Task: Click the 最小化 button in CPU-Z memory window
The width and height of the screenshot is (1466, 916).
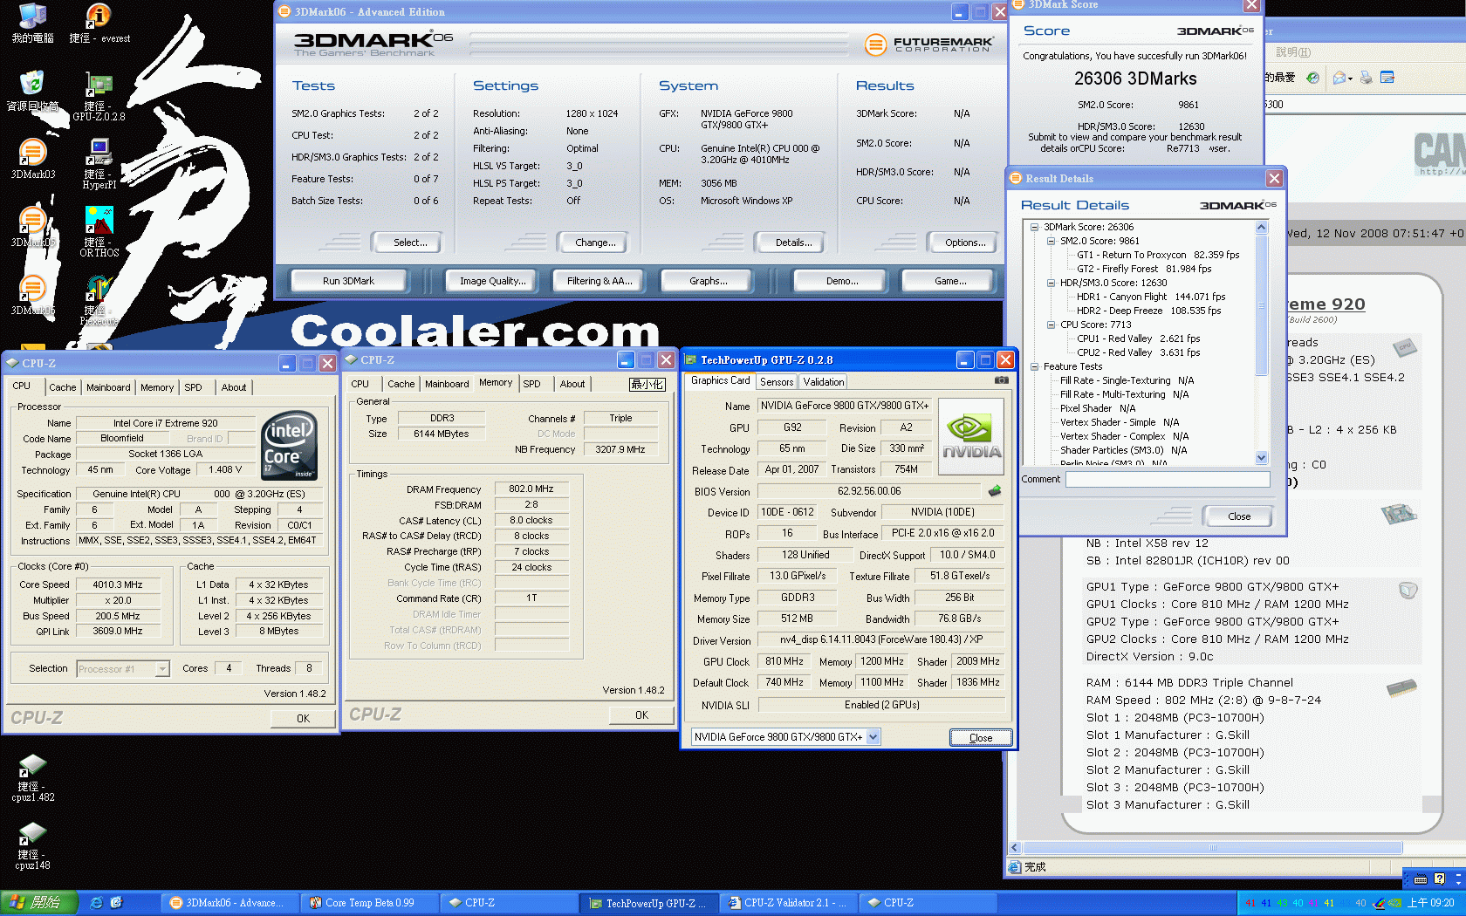Action: (x=647, y=384)
